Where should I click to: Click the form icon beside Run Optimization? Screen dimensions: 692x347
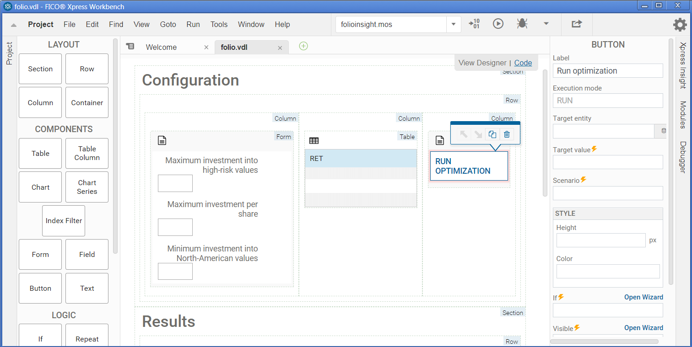(439, 140)
